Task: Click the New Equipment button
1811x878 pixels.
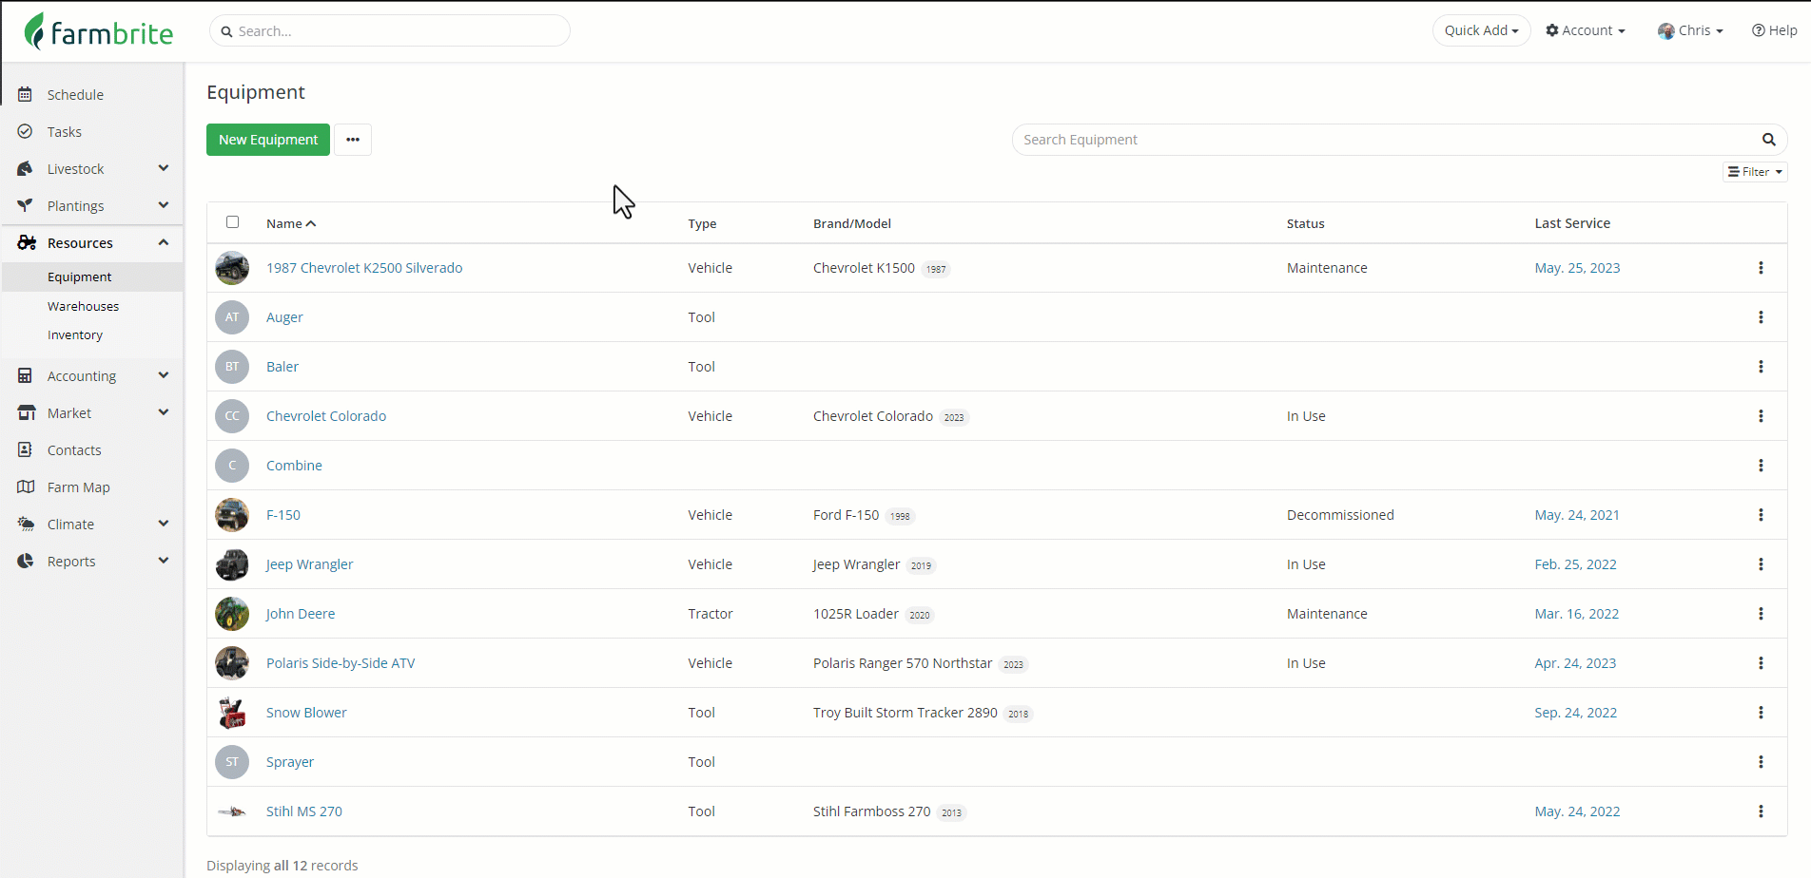Action: point(268,140)
